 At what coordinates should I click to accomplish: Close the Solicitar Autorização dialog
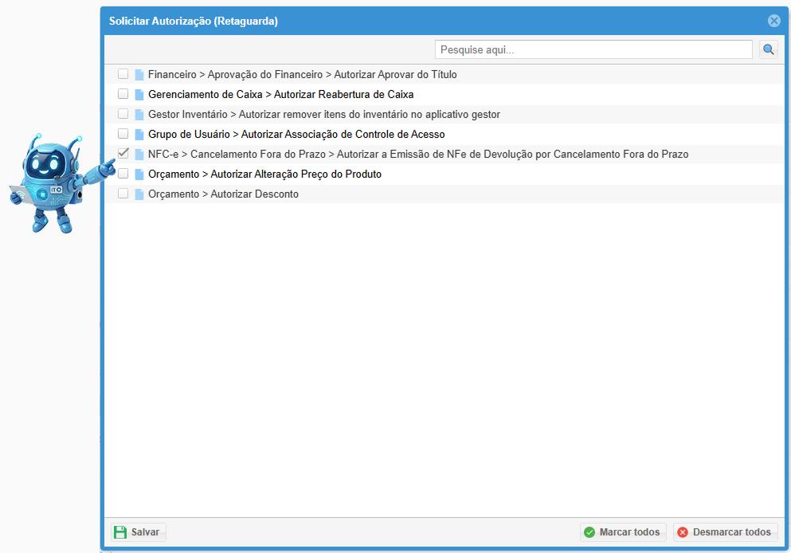[773, 22]
